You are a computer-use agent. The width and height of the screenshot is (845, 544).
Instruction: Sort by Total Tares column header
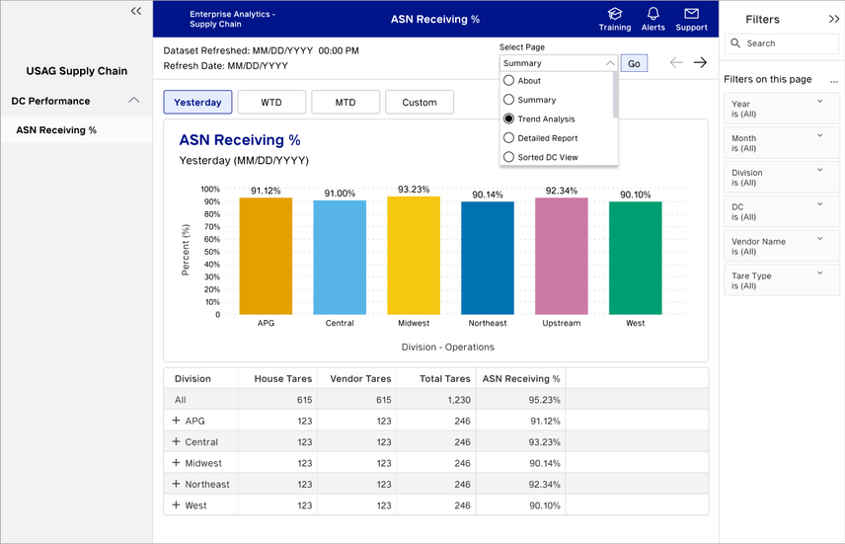coord(444,378)
